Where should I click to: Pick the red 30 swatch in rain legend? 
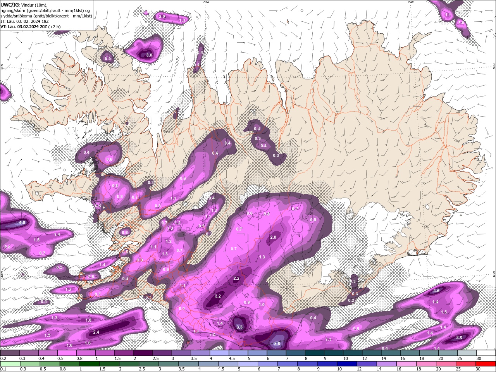point(486,364)
